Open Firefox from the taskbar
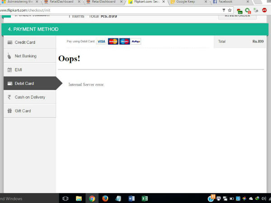Screen dimensions: 271x203 click(105, 198)
